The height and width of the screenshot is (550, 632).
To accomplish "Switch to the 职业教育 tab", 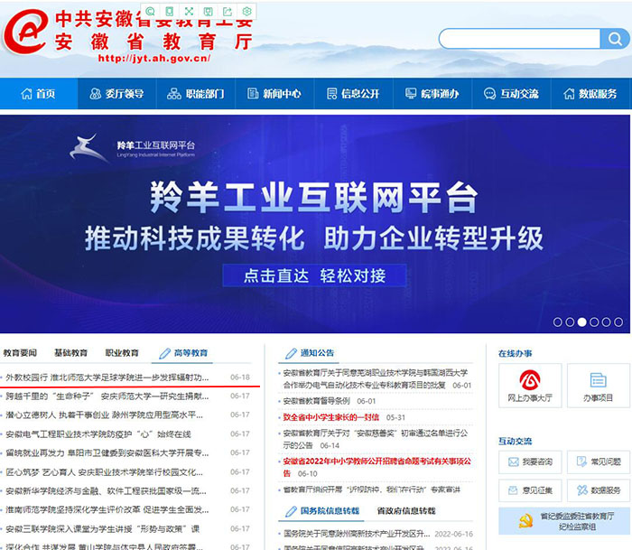I will click(122, 353).
